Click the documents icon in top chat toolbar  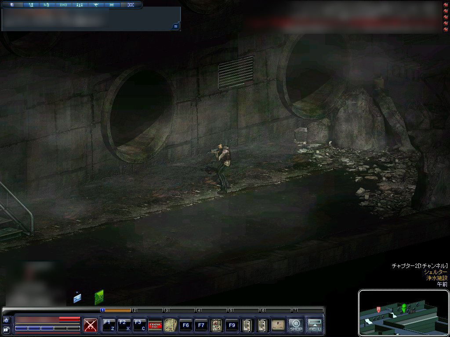tap(12, 4)
